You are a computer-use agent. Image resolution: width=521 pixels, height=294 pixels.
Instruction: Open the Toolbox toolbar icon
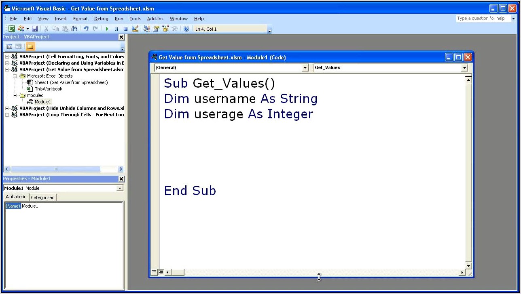click(175, 29)
